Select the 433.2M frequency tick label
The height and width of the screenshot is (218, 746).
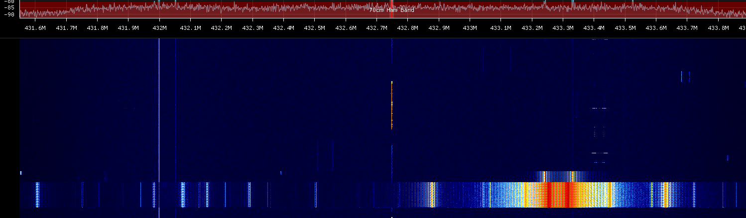[532, 28]
